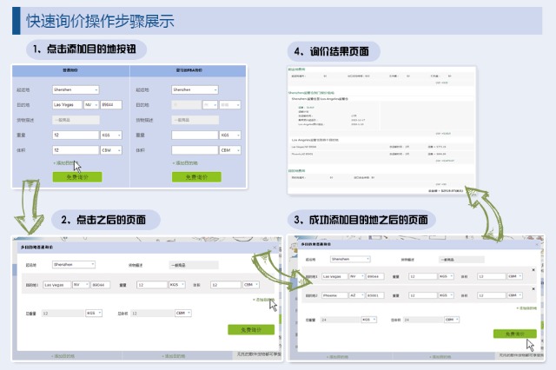556x370 pixels.
Task: Select the left general inquiry tab header in step 1
Action: coord(71,70)
